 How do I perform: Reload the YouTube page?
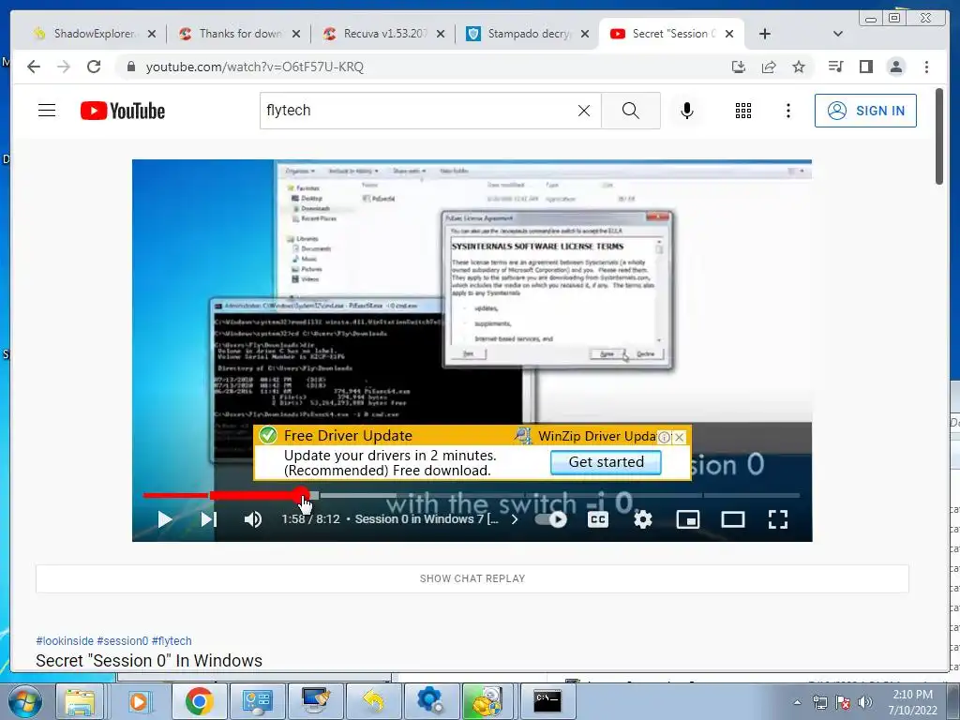point(94,67)
